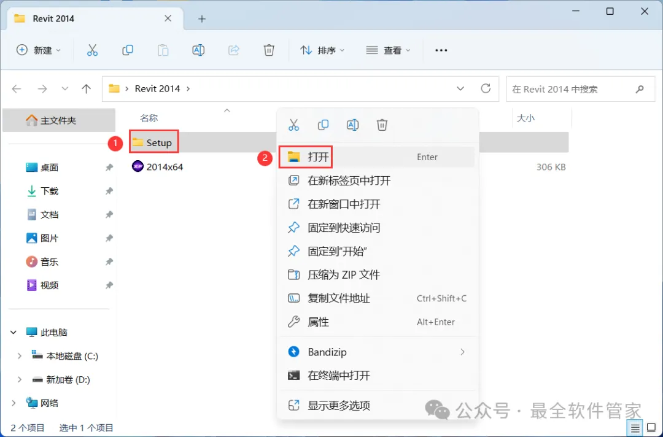Choose 在新标签页中打开
Image resolution: width=663 pixels, height=437 pixels.
coord(377,180)
